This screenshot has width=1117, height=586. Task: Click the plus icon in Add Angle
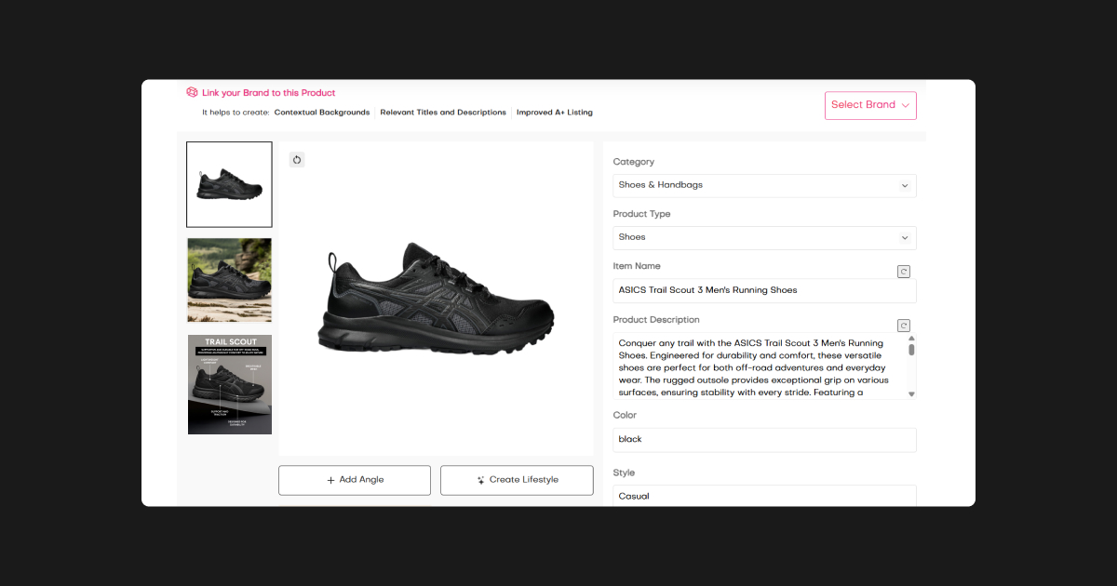pyautogui.click(x=330, y=480)
